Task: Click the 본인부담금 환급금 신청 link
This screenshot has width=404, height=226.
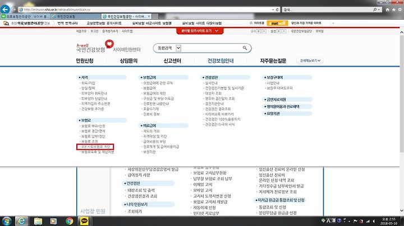Action: [278, 213]
